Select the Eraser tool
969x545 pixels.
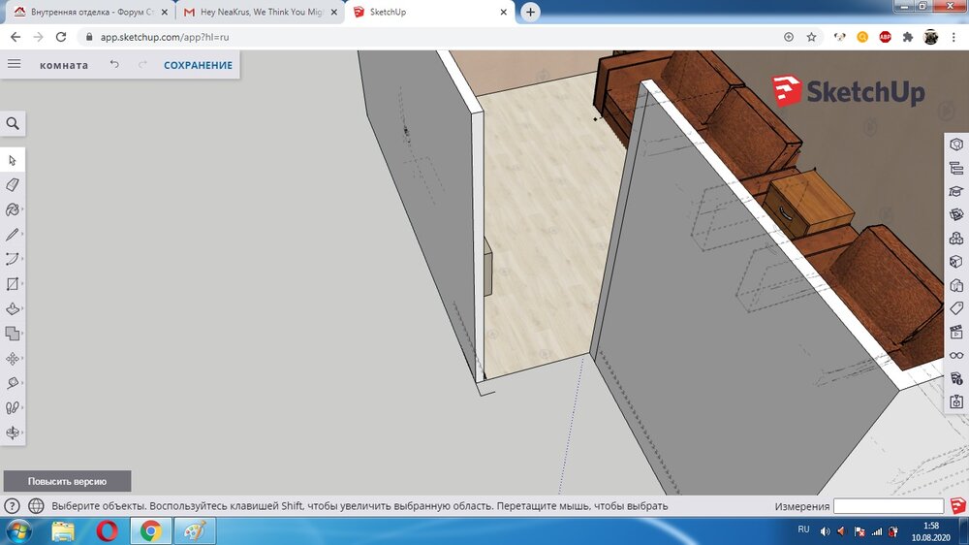click(13, 185)
